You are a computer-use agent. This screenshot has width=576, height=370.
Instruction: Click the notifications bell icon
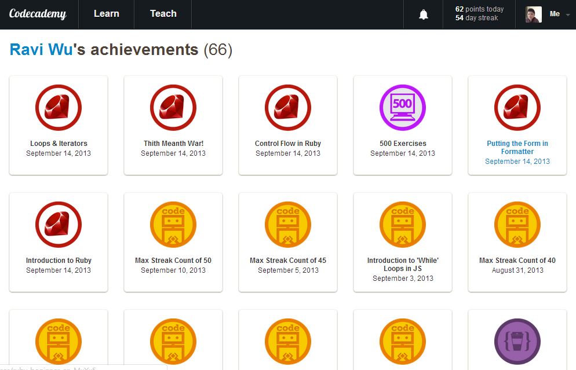tap(424, 14)
